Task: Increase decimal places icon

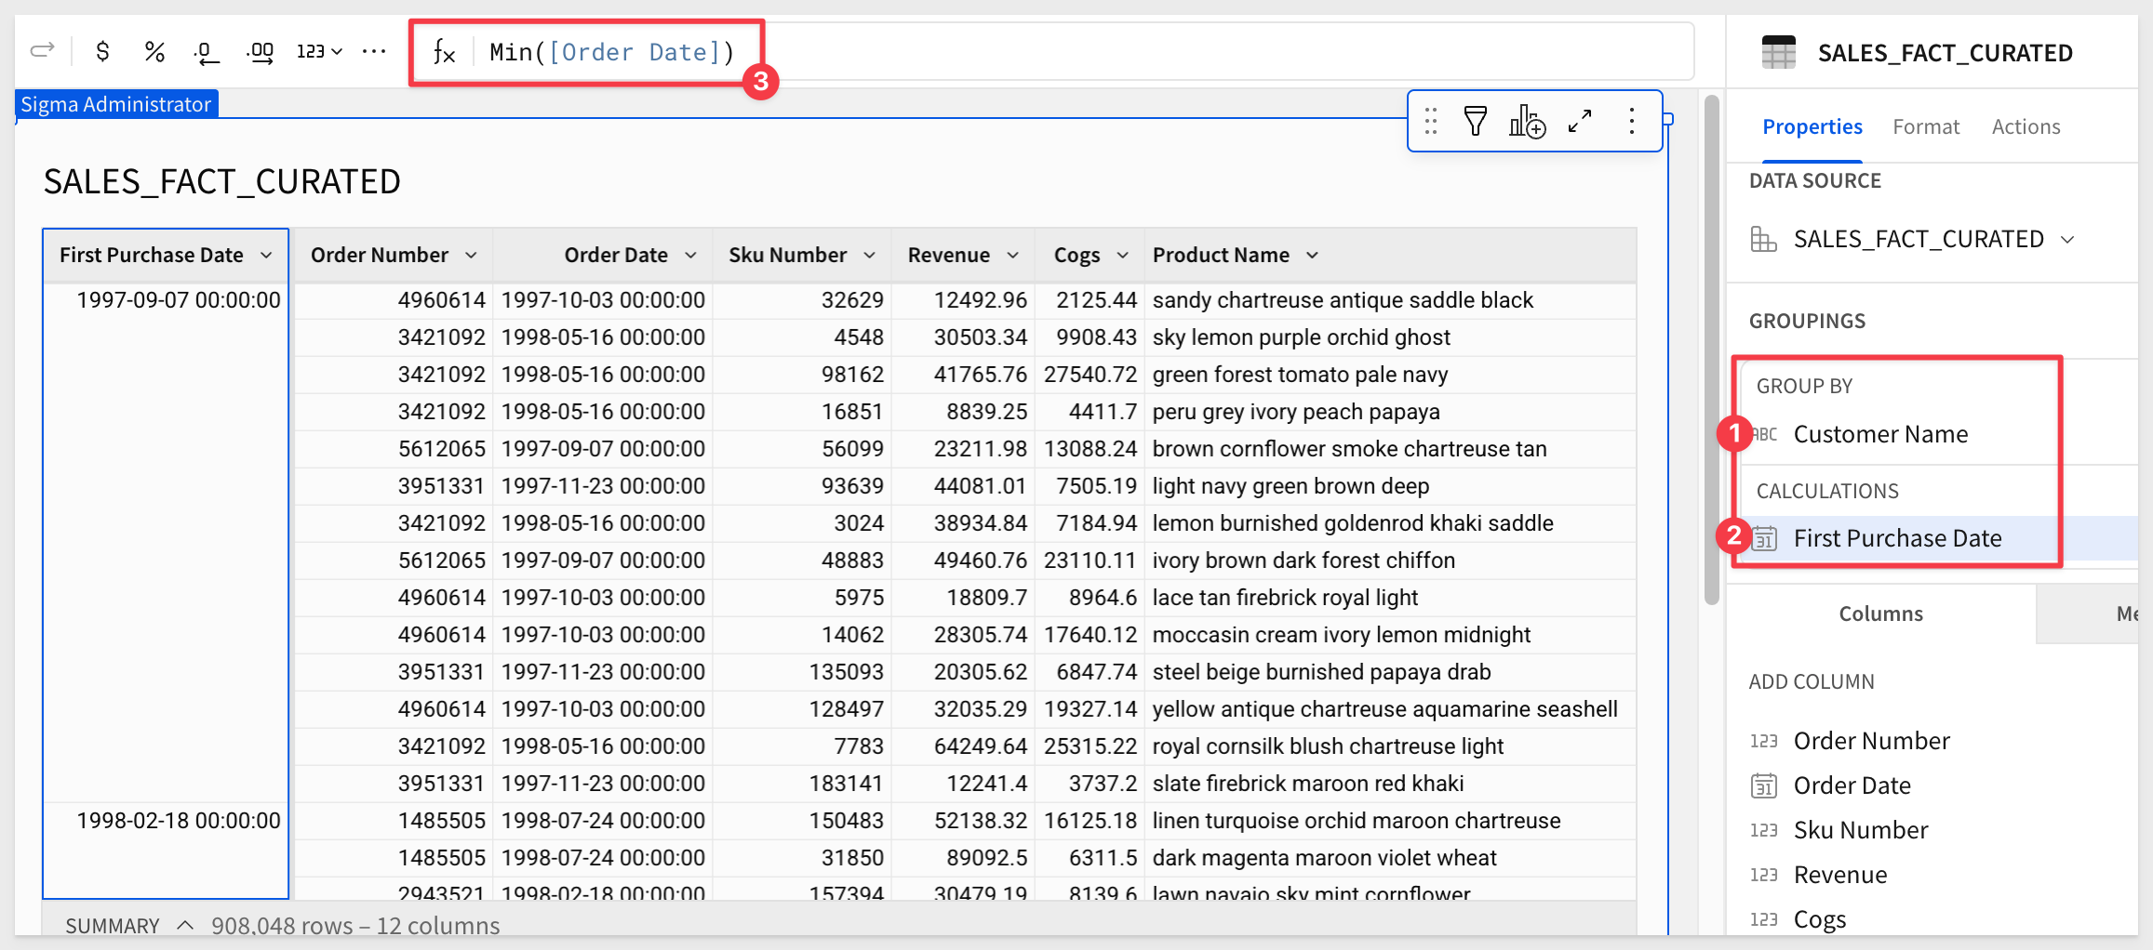Action: [260, 52]
